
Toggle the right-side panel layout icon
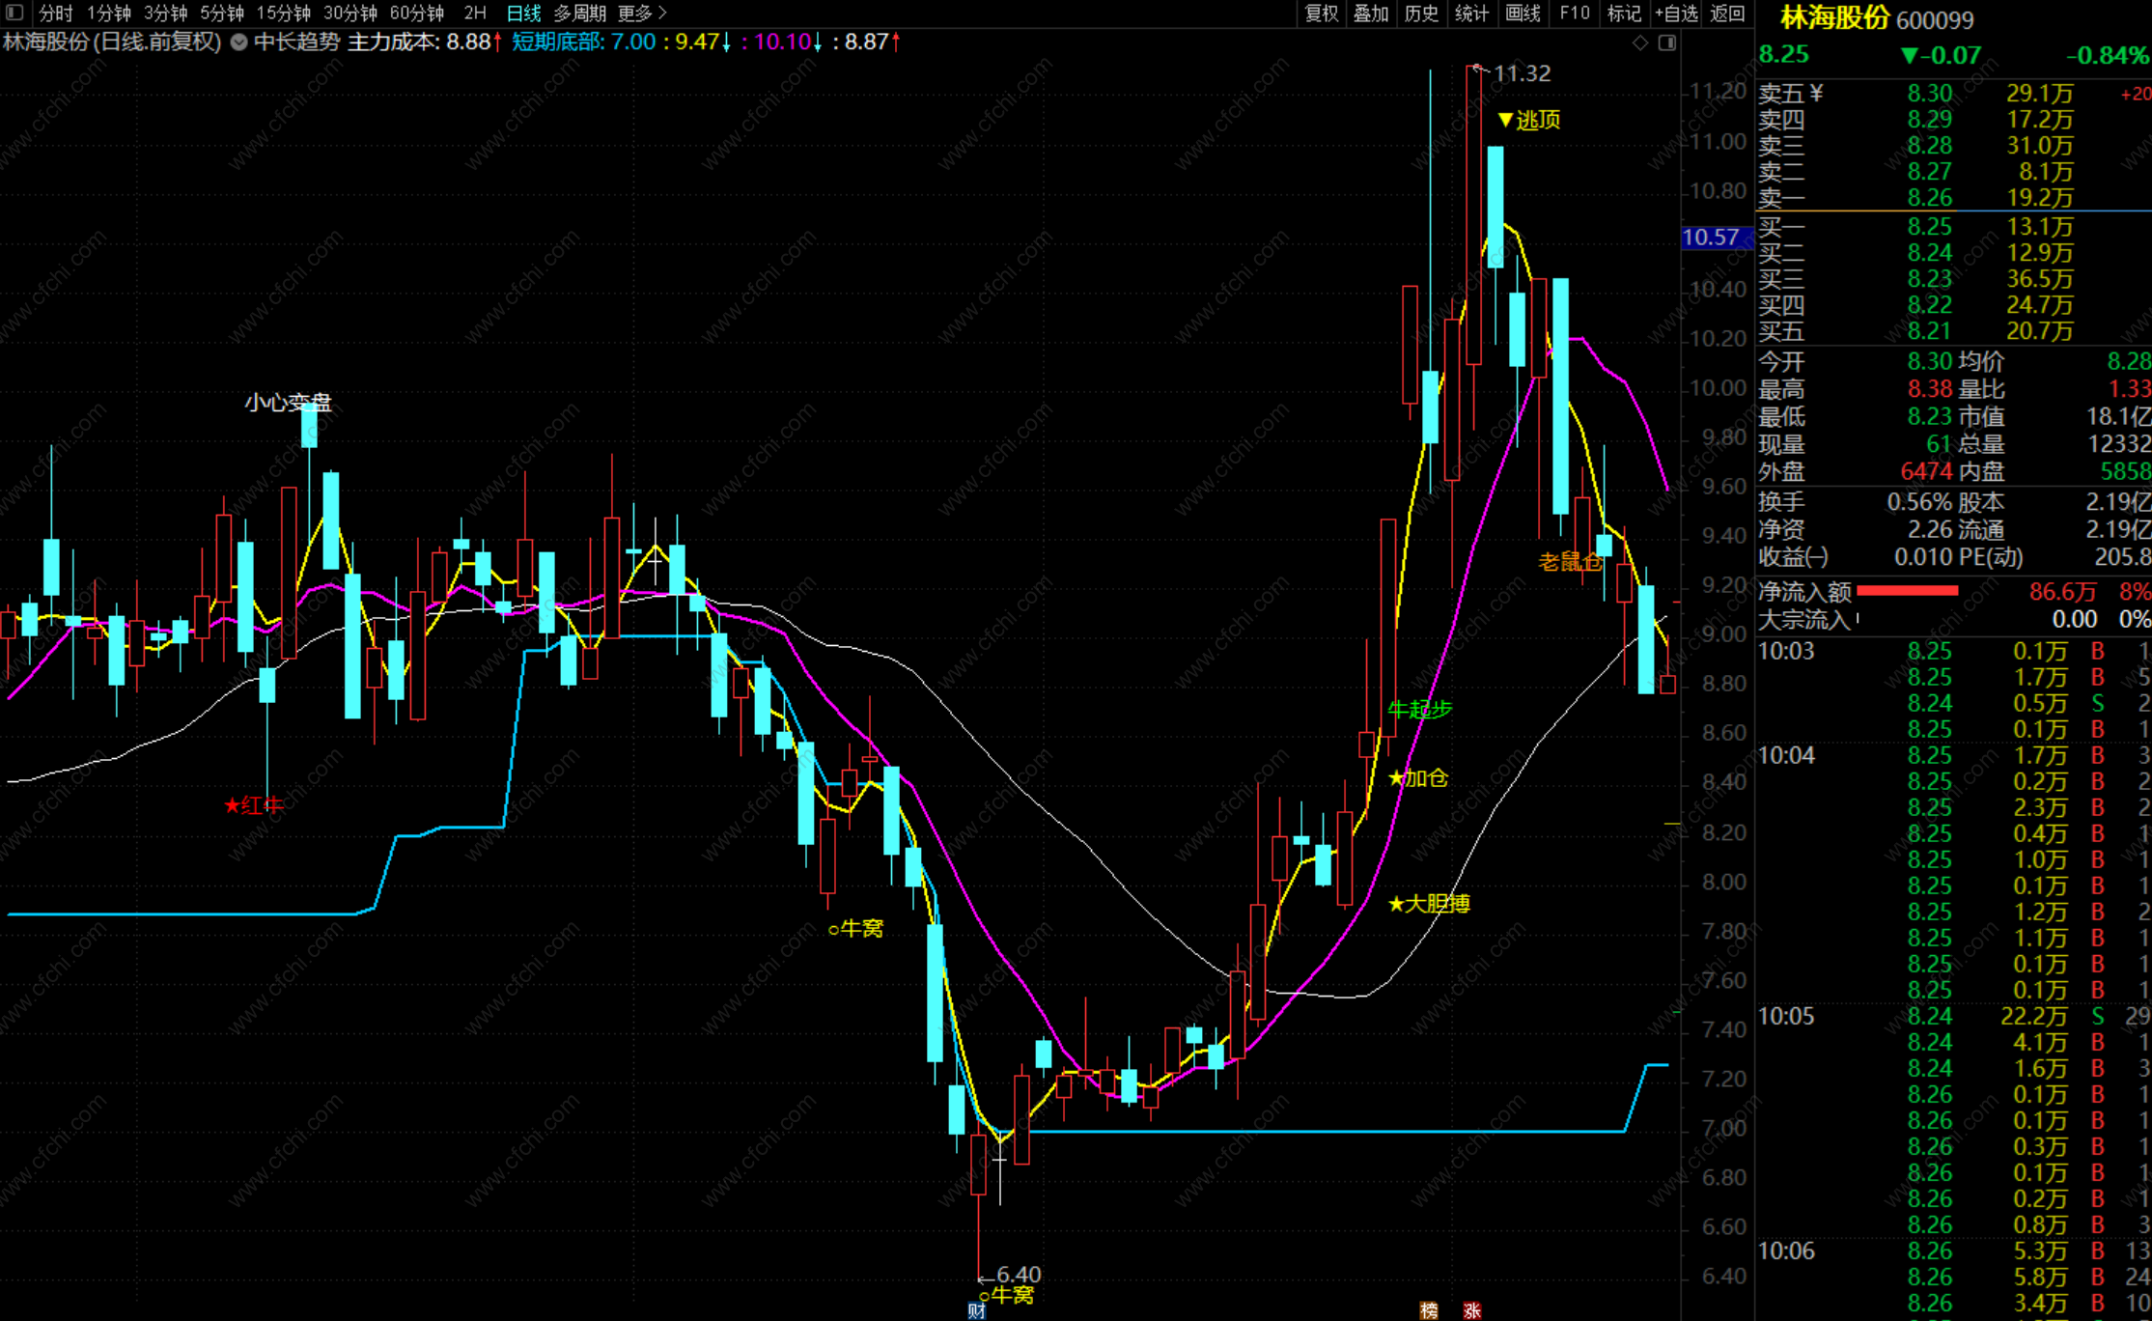click(x=1667, y=42)
